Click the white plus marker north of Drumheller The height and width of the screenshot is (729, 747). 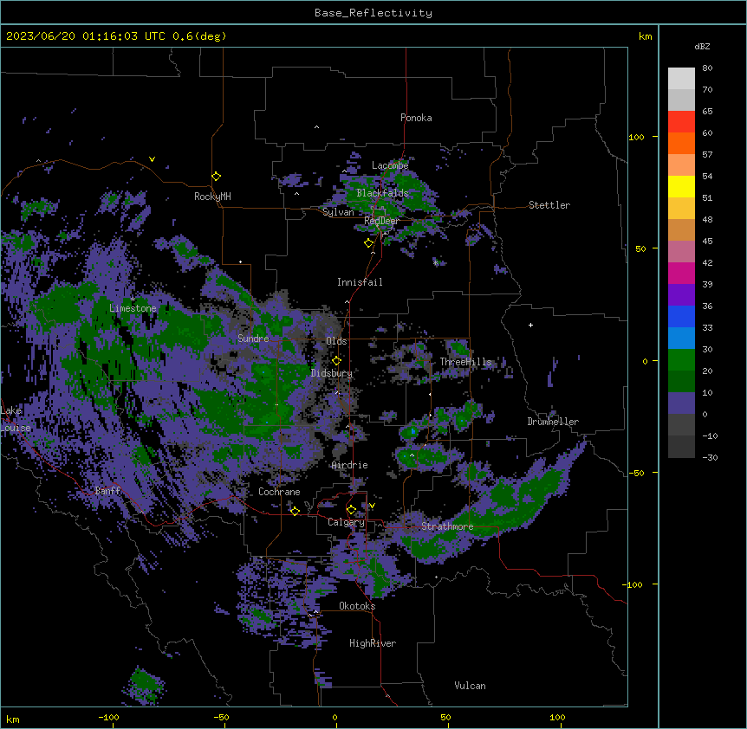tap(530, 325)
